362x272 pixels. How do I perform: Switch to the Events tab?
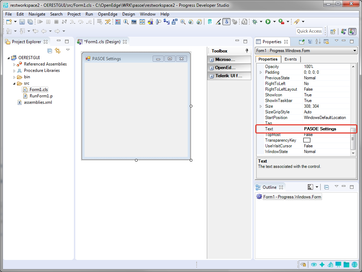pyautogui.click(x=291, y=59)
